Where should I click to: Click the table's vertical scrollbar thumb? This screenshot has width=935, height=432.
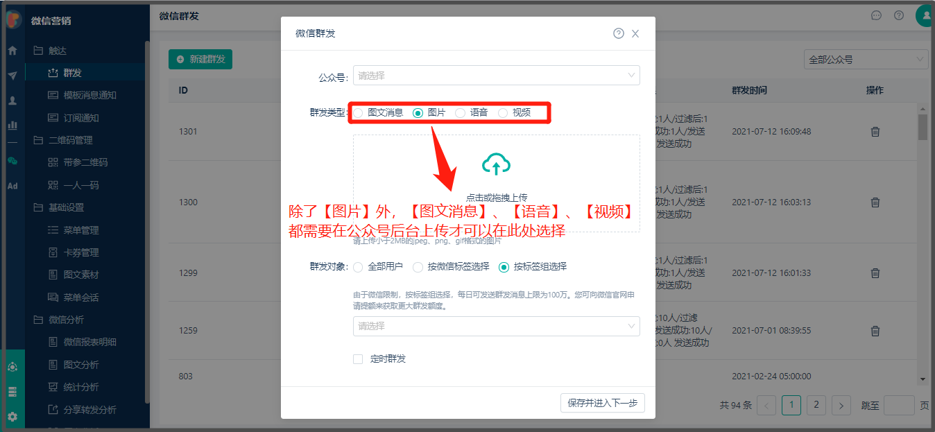923,127
